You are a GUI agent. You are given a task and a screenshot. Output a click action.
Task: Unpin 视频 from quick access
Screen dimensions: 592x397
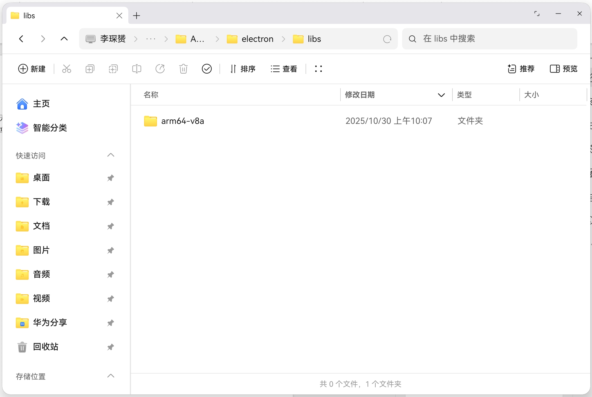111,299
